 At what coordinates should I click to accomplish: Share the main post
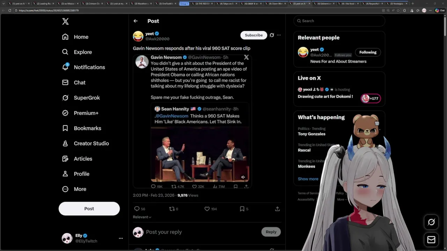pos(277,209)
